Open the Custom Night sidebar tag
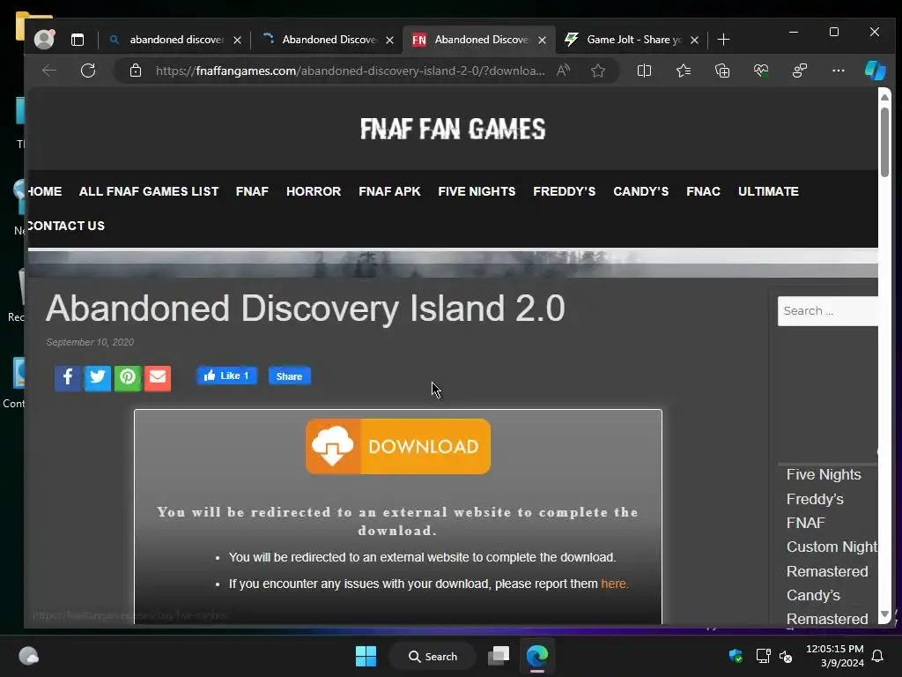Image resolution: width=902 pixels, height=677 pixels. click(x=832, y=547)
